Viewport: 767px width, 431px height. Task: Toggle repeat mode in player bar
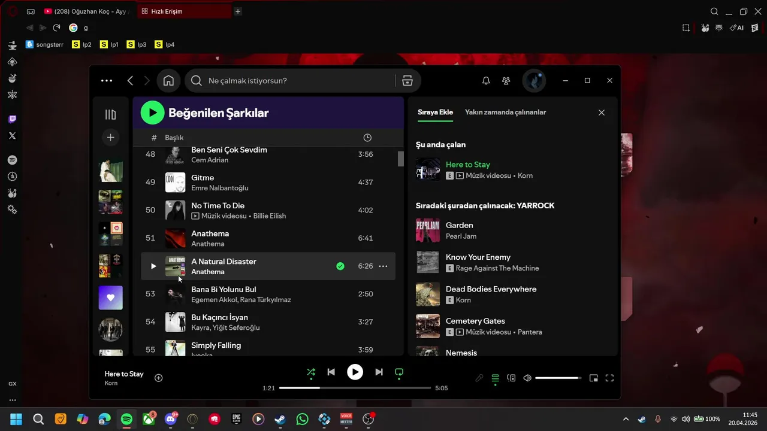399,372
